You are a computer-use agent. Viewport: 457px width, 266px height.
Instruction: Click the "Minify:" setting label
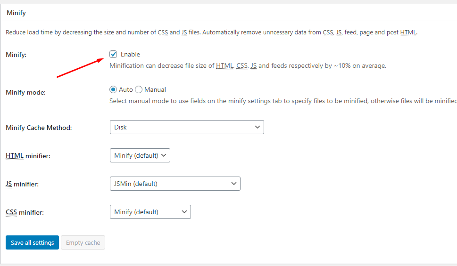(16, 55)
